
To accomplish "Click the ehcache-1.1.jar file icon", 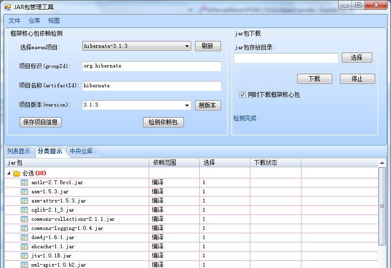I will point(24,246).
